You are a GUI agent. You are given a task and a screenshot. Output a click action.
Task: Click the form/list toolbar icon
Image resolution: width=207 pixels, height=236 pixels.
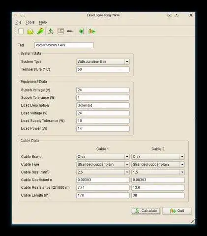pyautogui.click(x=60, y=31)
